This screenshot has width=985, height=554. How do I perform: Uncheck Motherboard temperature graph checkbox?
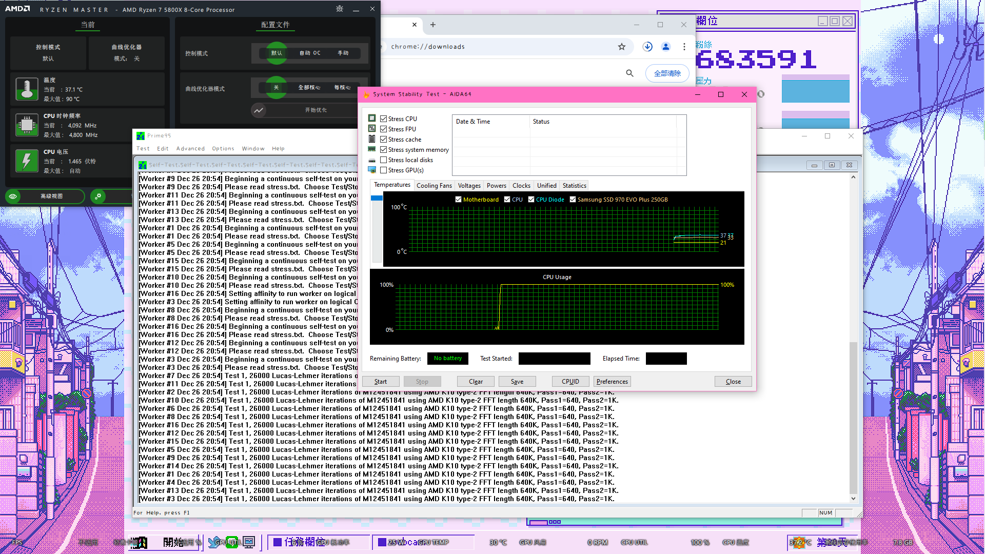pyautogui.click(x=458, y=200)
